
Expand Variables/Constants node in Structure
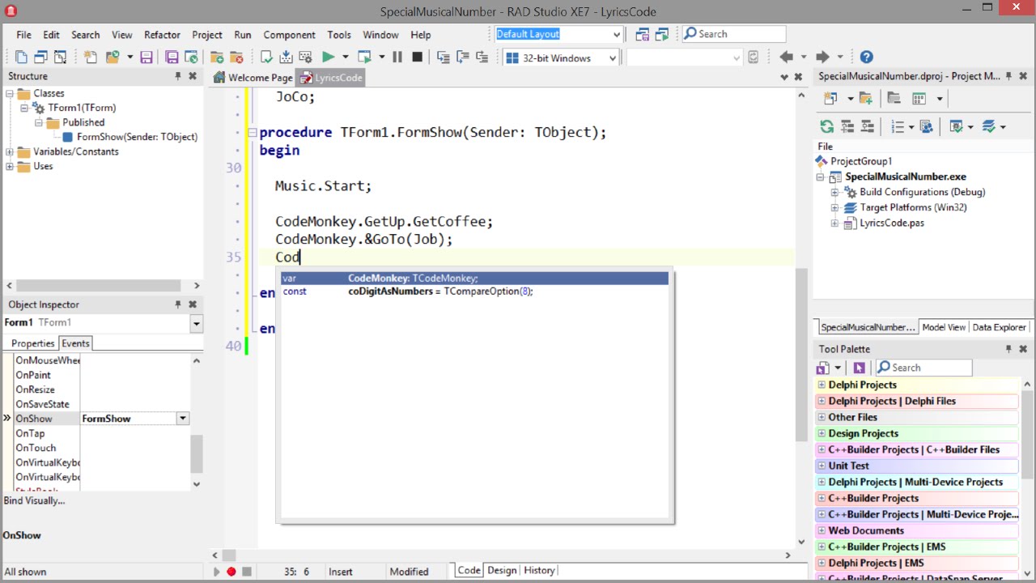pyautogui.click(x=10, y=151)
